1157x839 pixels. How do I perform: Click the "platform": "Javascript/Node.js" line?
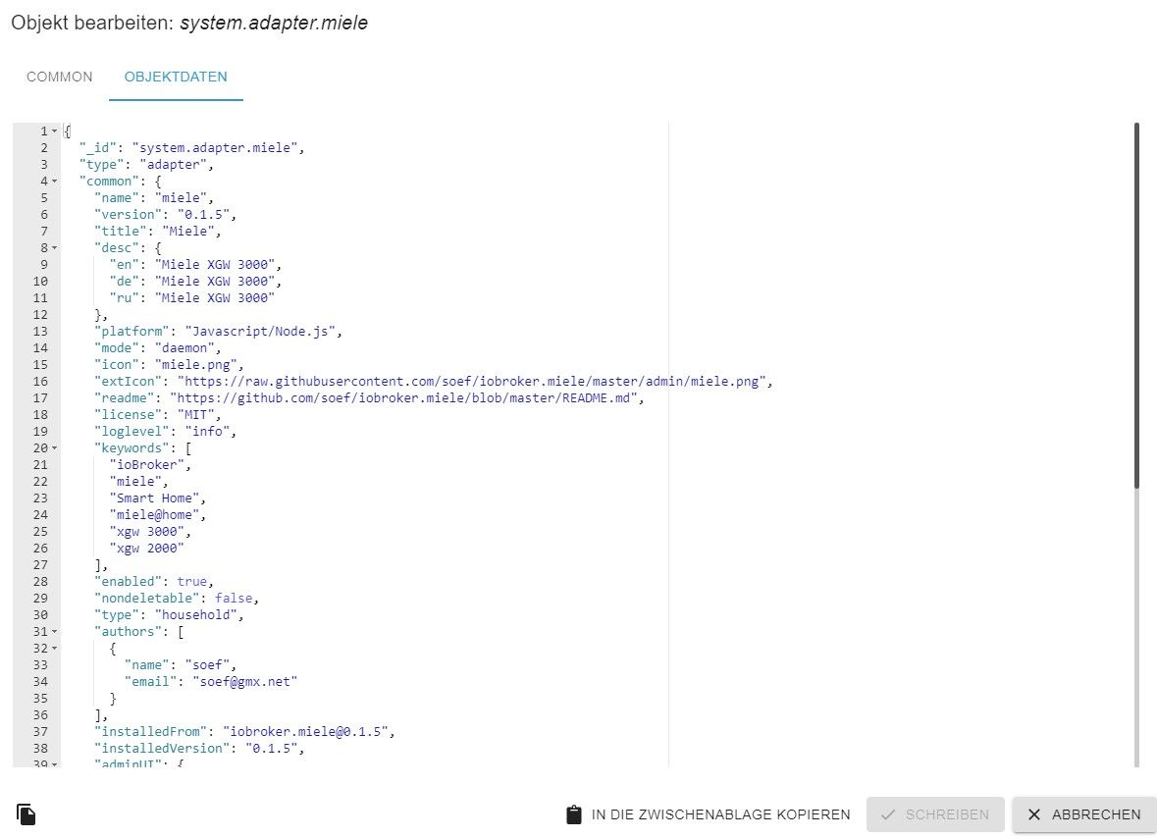pos(219,332)
